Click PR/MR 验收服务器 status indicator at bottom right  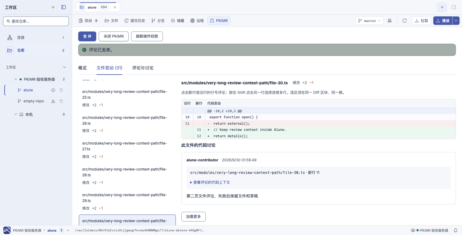pos(430,230)
